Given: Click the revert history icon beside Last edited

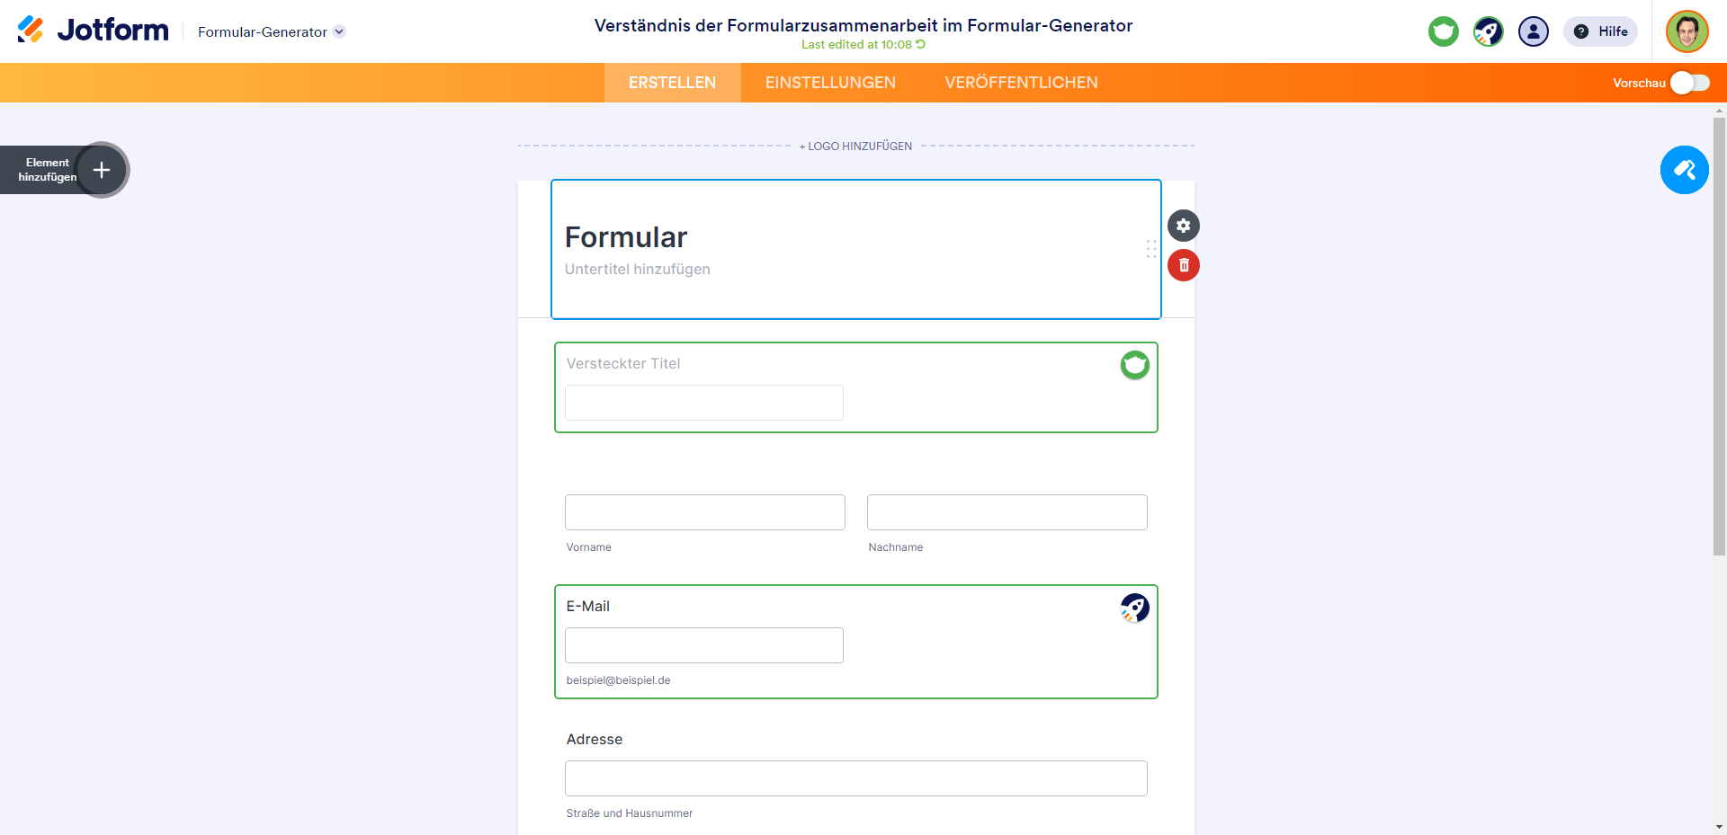Looking at the screenshot, I should click(x=921, y=44).
